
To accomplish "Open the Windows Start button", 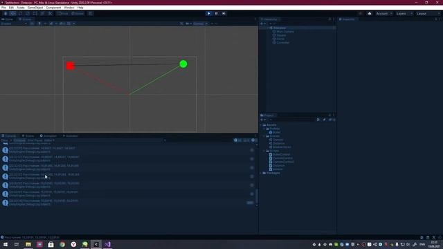I will 6,244.
